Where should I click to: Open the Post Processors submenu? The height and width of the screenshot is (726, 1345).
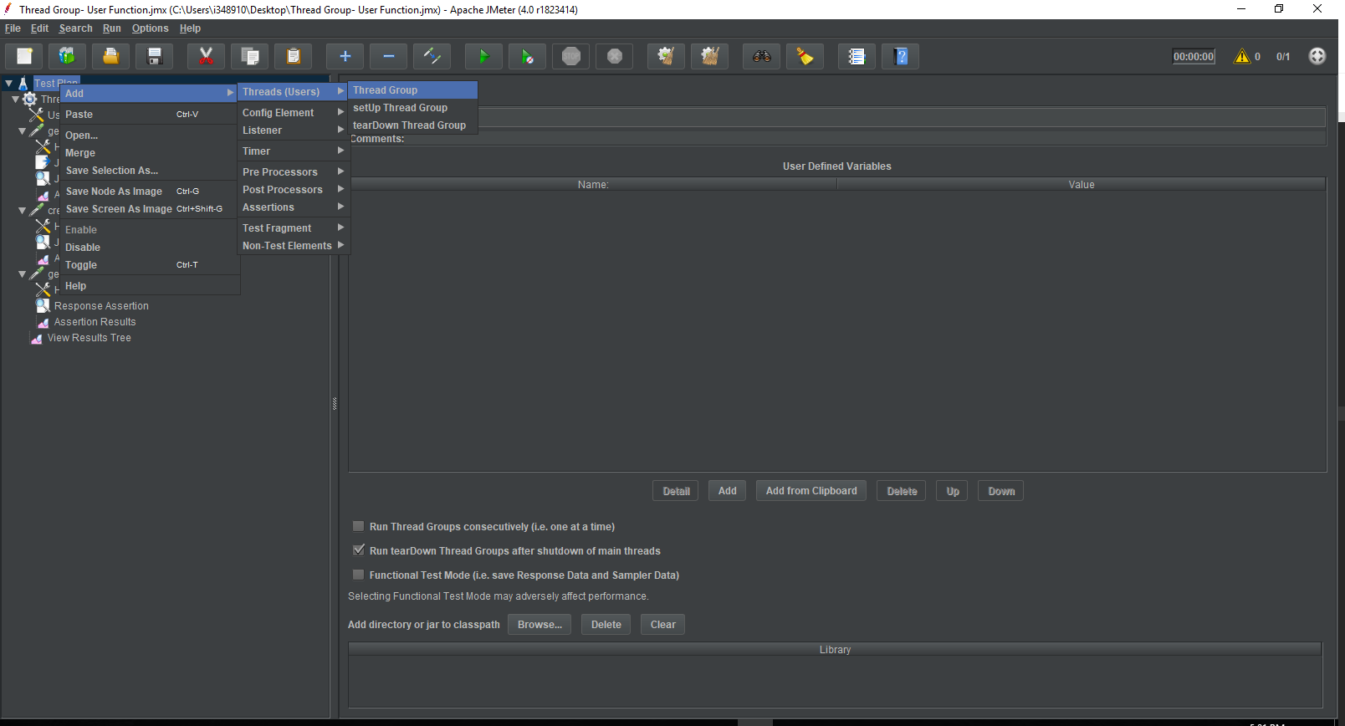click(x=293, y=190)
